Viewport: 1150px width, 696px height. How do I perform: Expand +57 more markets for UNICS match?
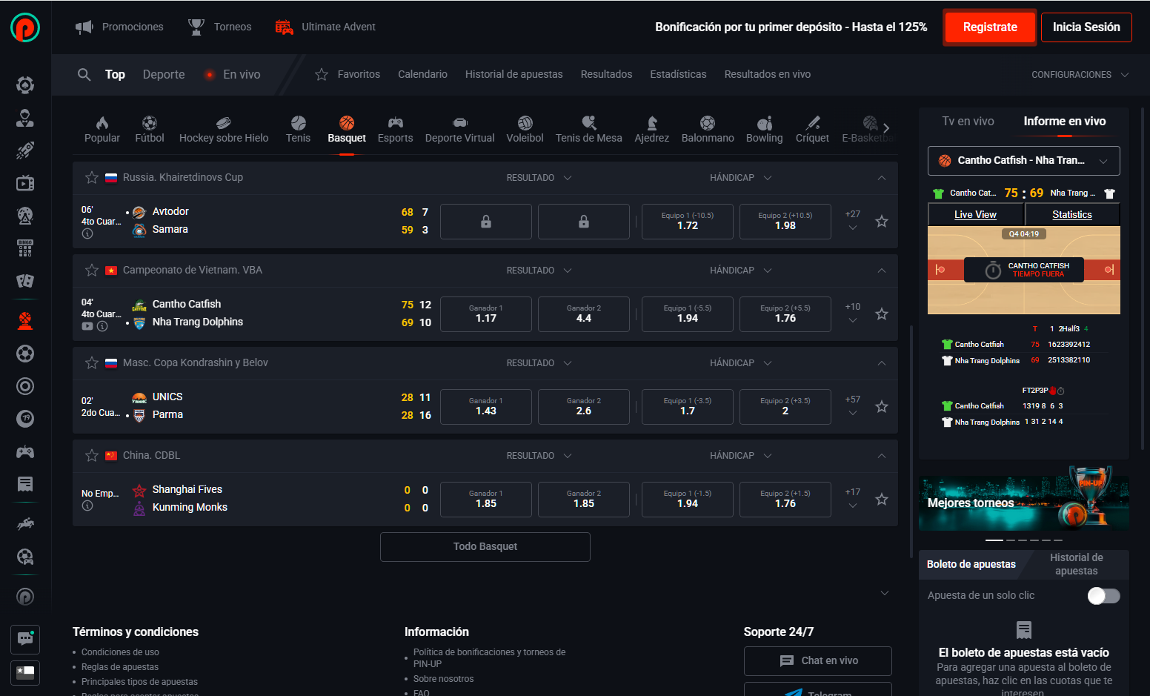(x=853, y=406)
